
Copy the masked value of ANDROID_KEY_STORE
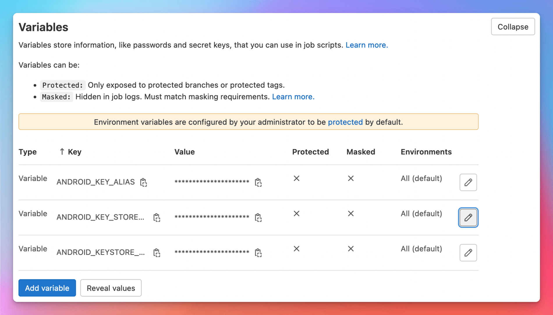point(258,217)
